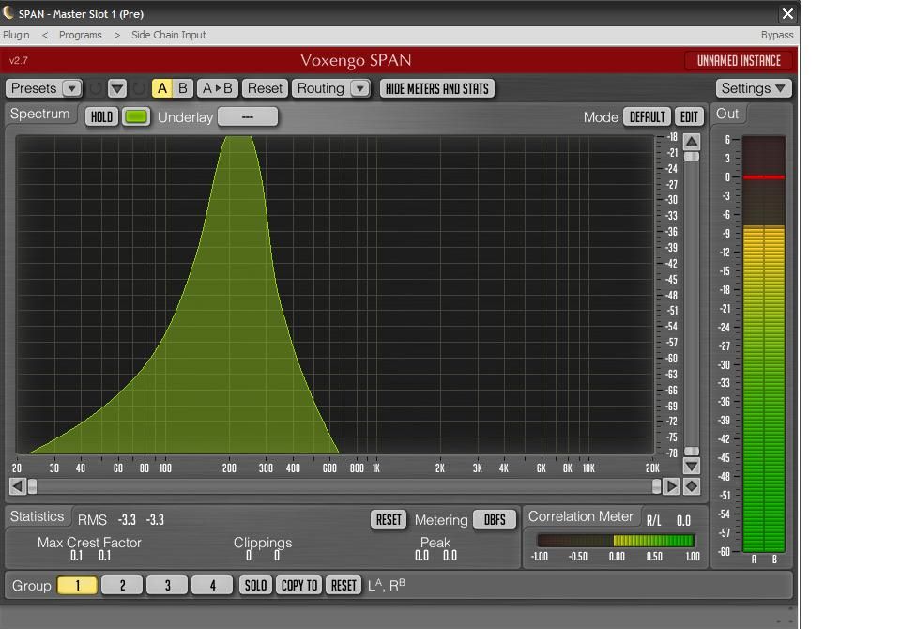901x629 pixels.
Task: Click the upper vertical range slider handle
Action: tap(692, 157)
